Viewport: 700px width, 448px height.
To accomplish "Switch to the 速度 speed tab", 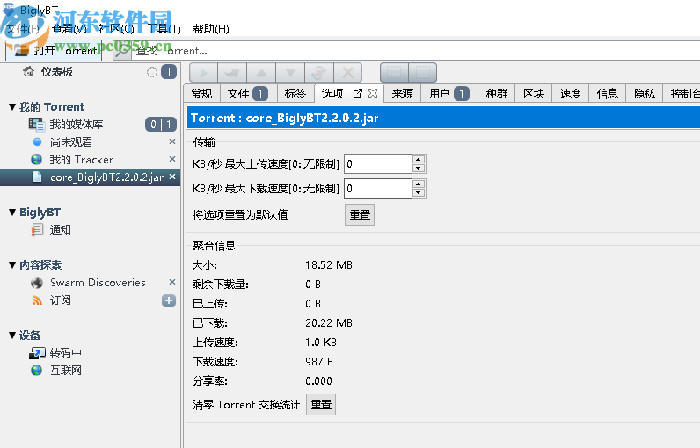I will click(571, 94).
